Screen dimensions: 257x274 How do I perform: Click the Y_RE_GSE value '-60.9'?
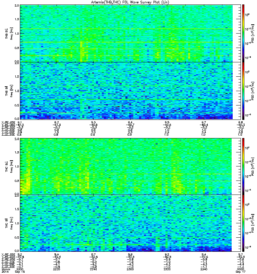(93, 125)
